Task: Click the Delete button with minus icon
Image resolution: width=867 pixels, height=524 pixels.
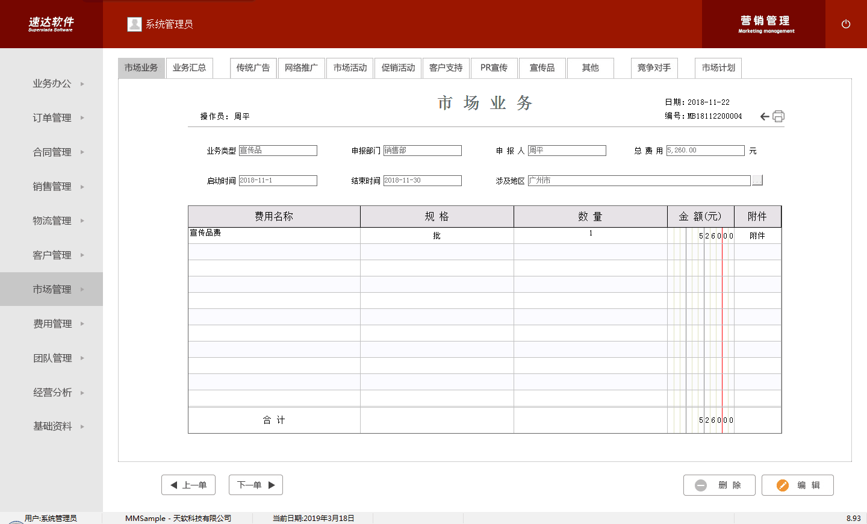Action: coord(719,485)
